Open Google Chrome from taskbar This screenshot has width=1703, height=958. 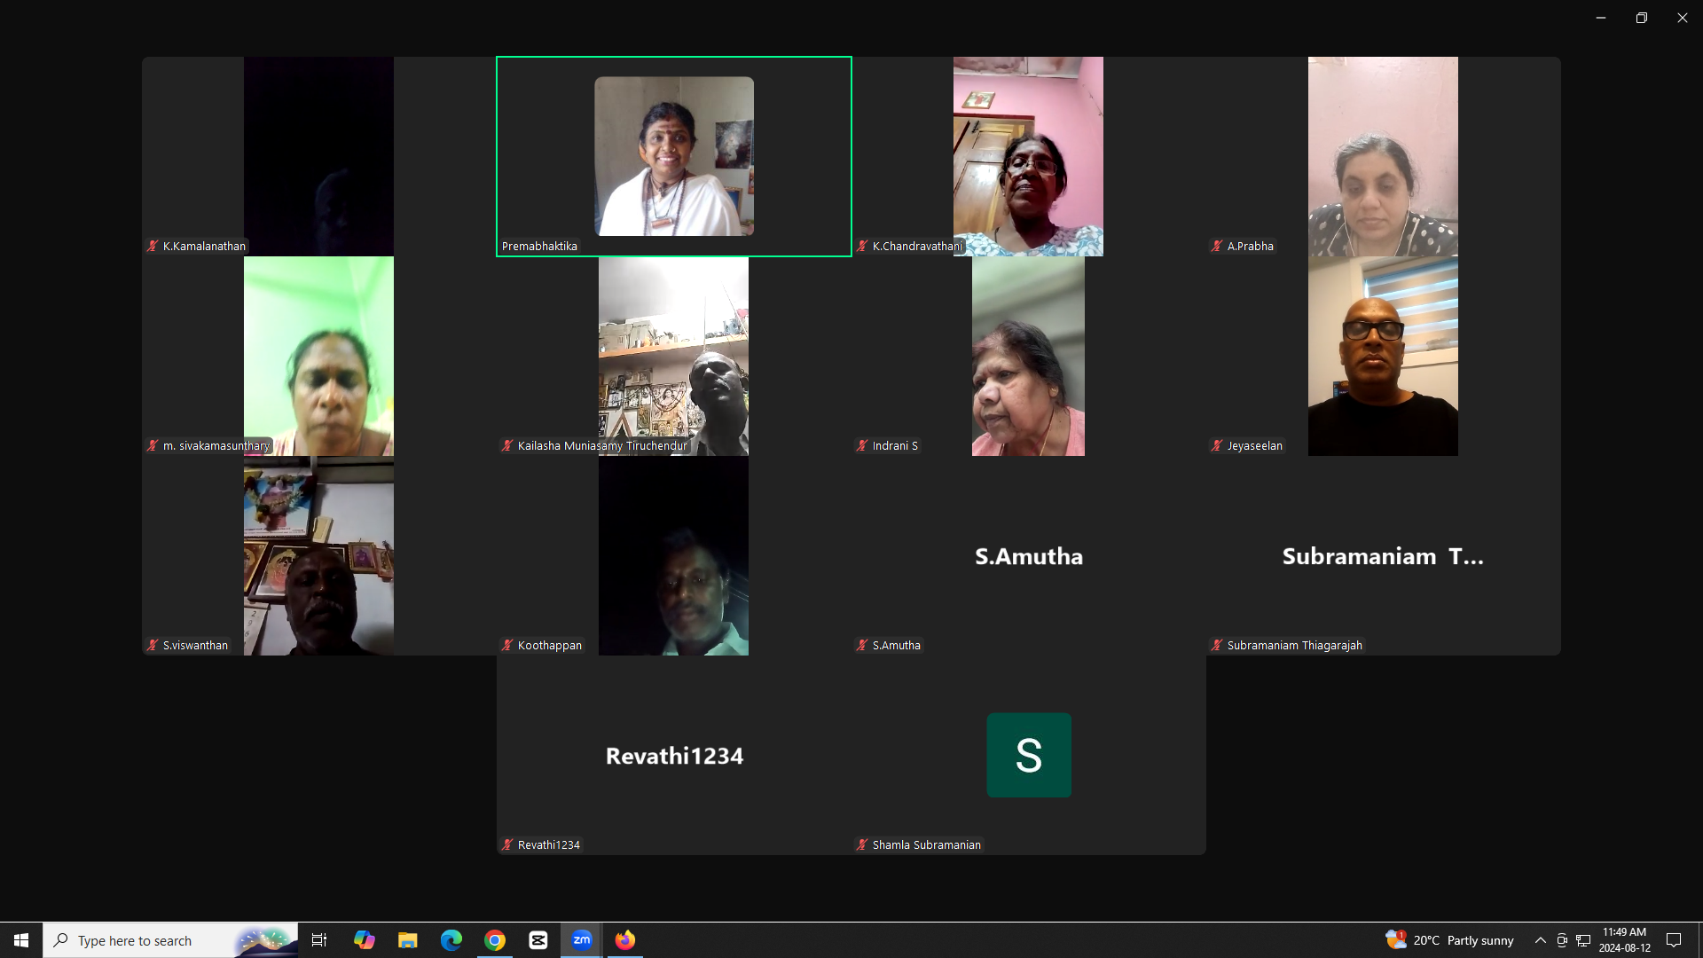[x=495, y=940]
